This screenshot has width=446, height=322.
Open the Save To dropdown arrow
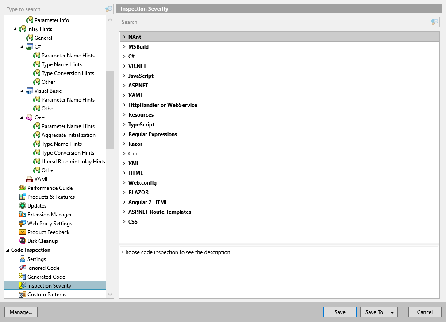pyautogui.click(x=392, y=312)
